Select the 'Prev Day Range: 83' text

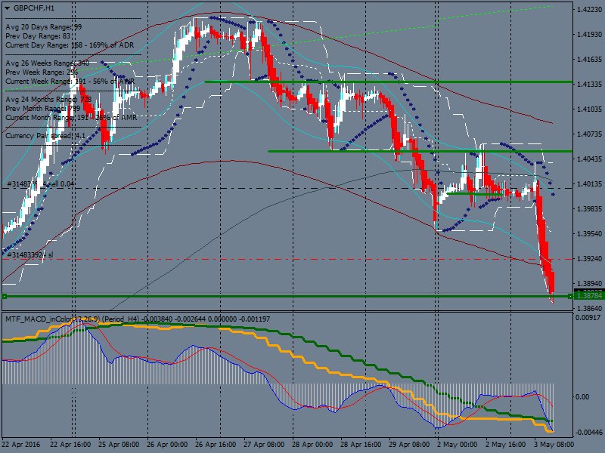tap(39, 36)
